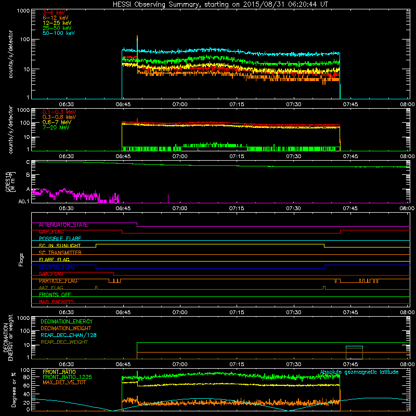This screenshot has width=416, height=416.
Task: Click the A0.1 label on the GOES axis
Action: coord(24,202)
